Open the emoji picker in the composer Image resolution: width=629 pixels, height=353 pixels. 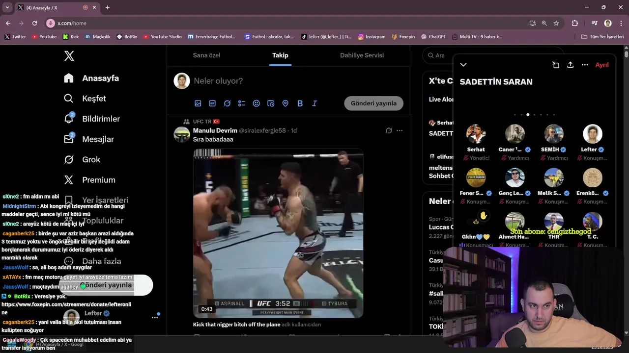tap(256, 103)
